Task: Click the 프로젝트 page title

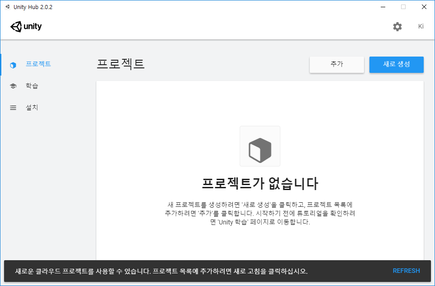Action: tap(121, 64)
